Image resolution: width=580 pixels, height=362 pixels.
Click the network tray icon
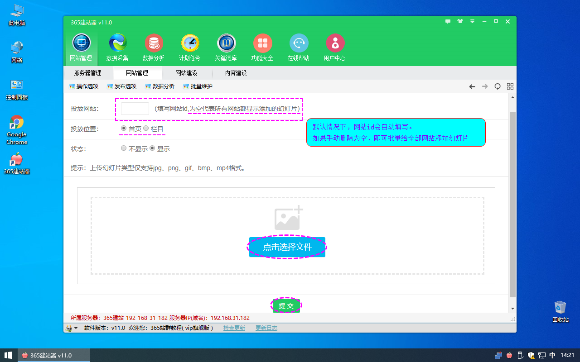pyautogui.click(x=541, y=355)
